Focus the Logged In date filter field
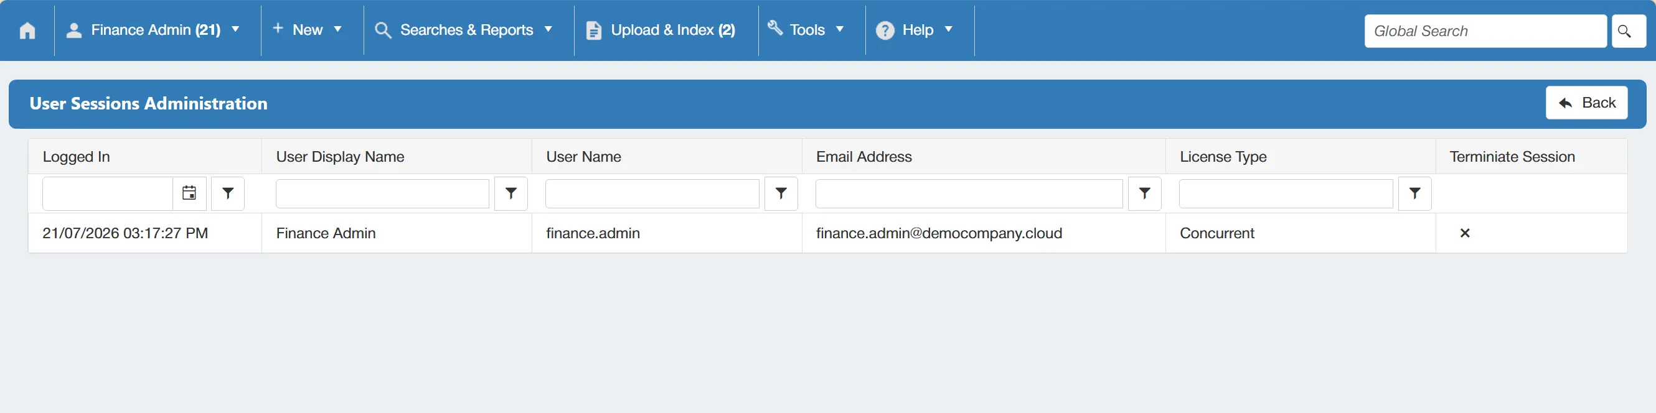Screen dimensions: 1656x413 (x=107, y=193)
